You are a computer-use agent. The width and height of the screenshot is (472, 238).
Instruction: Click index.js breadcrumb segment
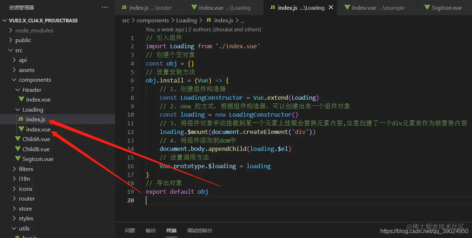(x=223, y=21)
